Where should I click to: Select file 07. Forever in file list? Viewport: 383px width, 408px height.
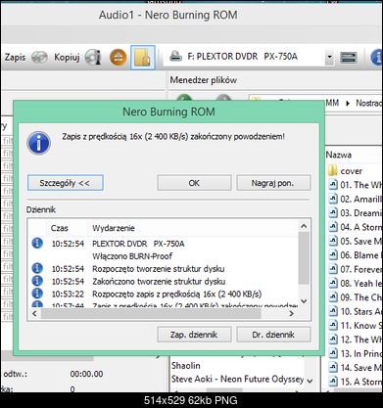point(356,269)
